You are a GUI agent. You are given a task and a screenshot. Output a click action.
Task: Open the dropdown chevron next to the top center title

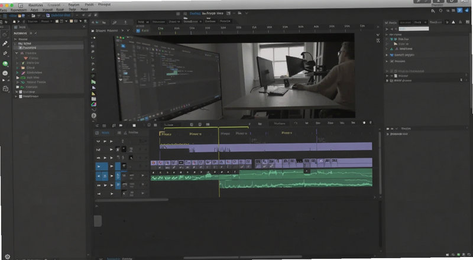tap(247, 13)
